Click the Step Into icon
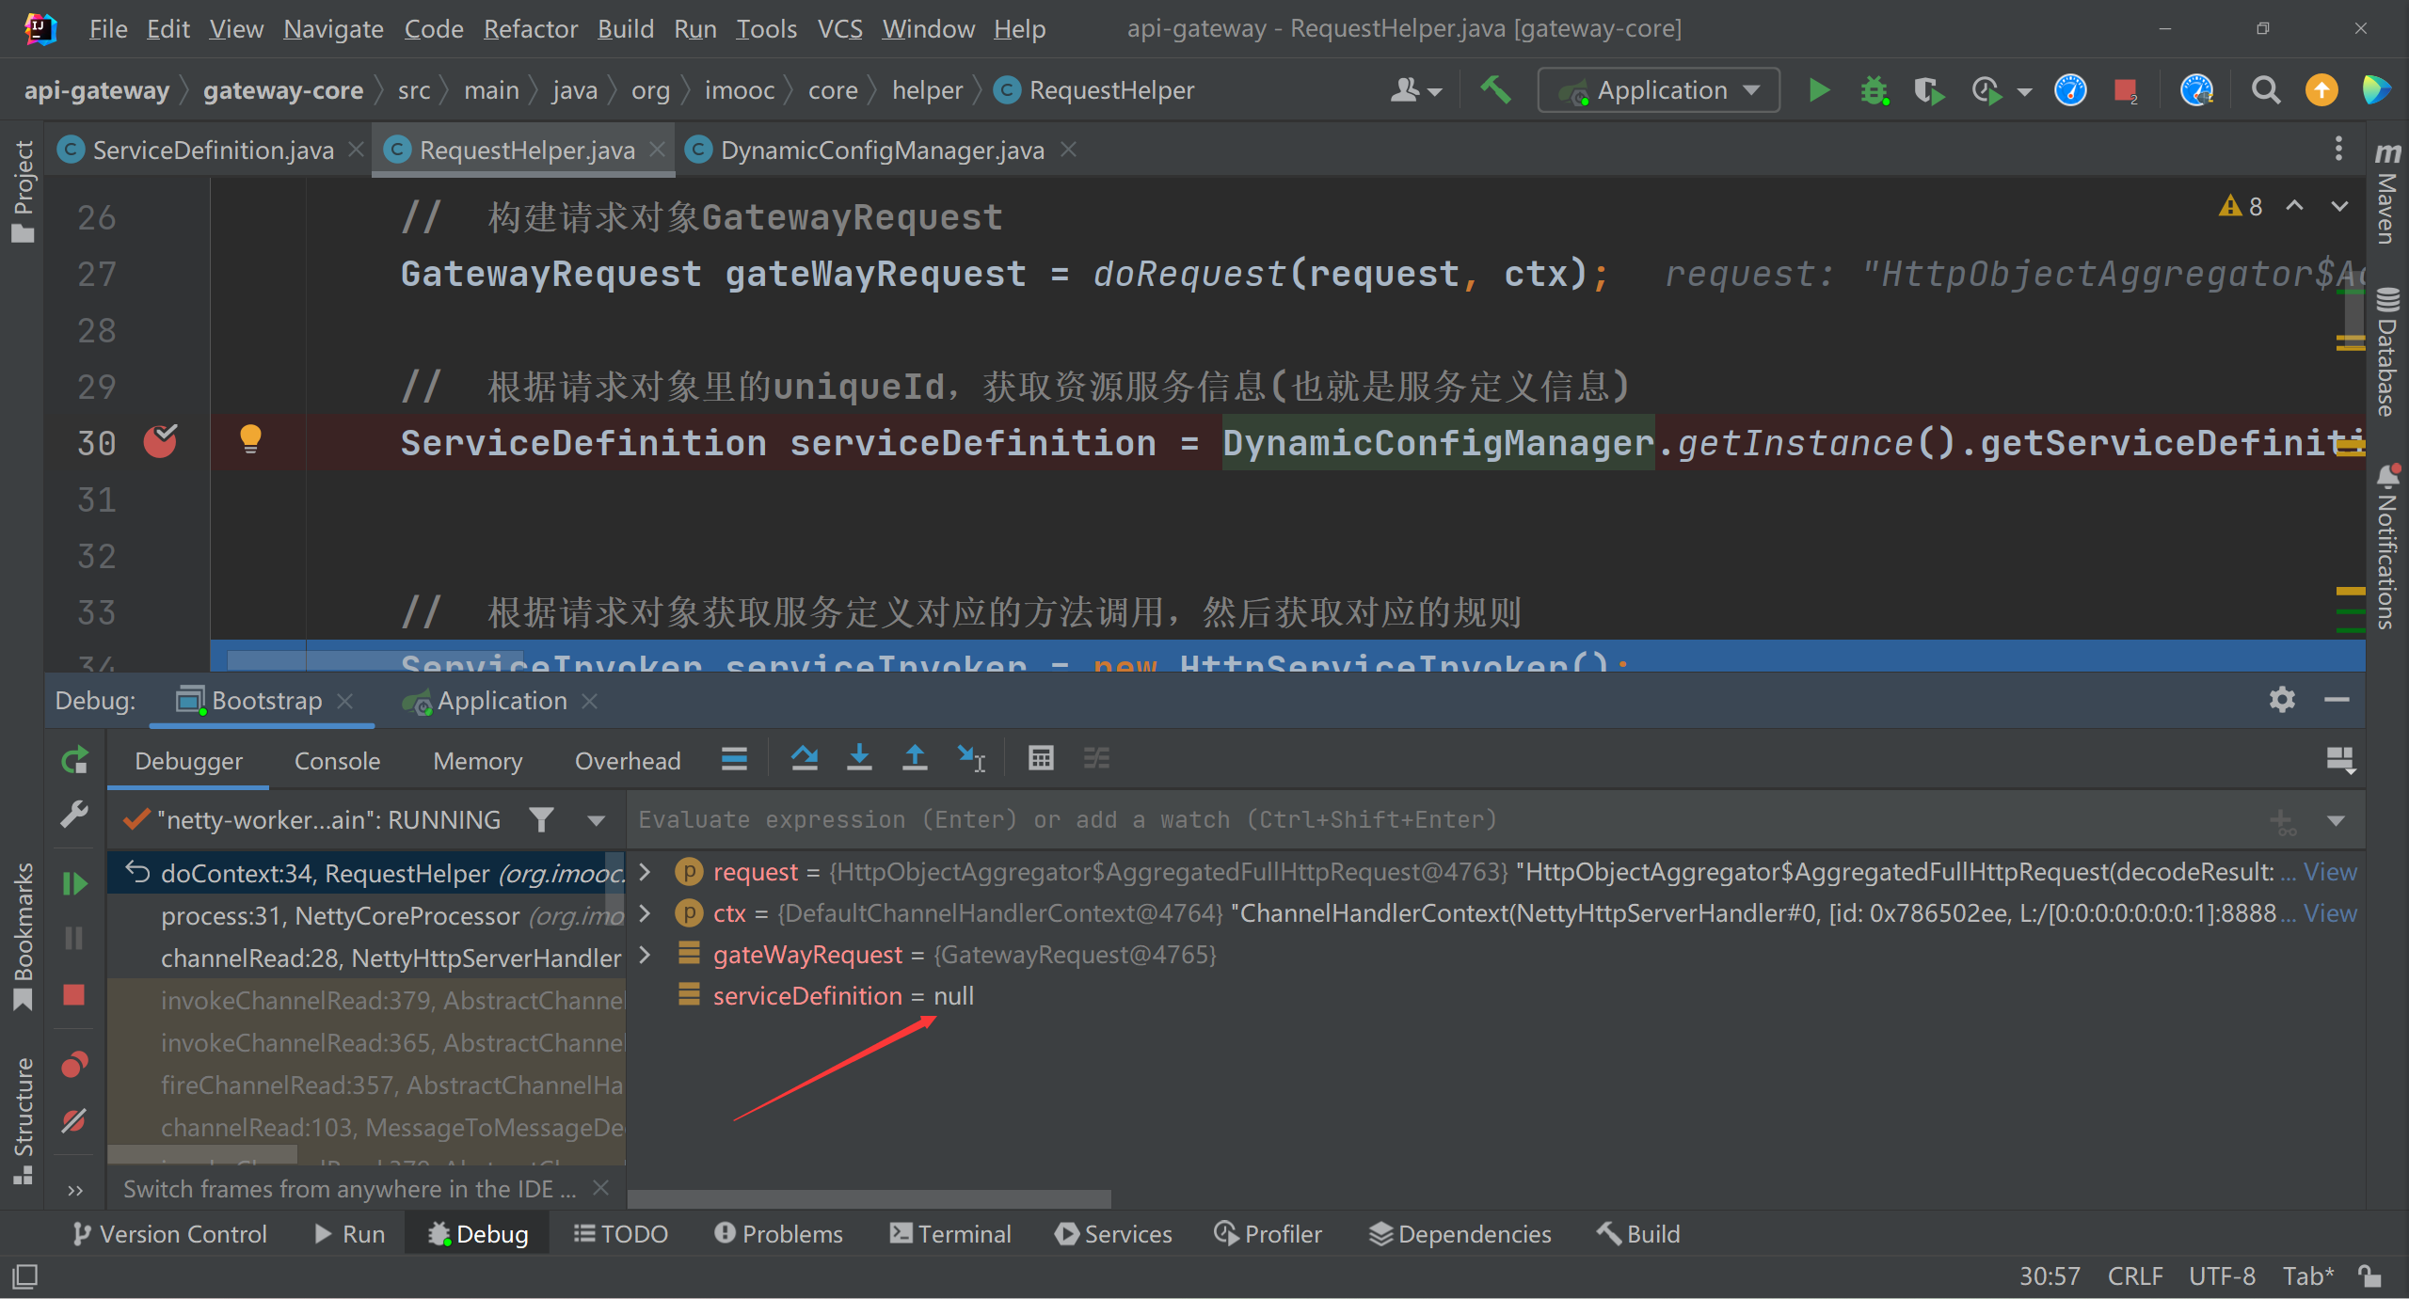Image resolution: width=2409 pixels, height=1299 pixels. point(859,758)
